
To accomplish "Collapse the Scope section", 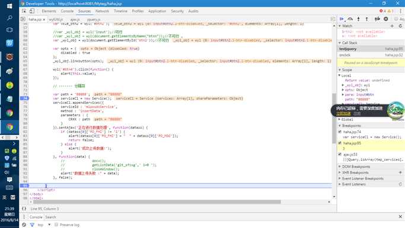I will click(340, 70).
